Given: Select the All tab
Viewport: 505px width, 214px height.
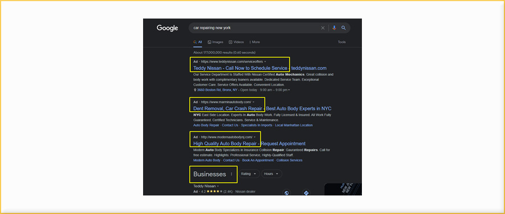Looking at the screenshot, I should point(198,42).
